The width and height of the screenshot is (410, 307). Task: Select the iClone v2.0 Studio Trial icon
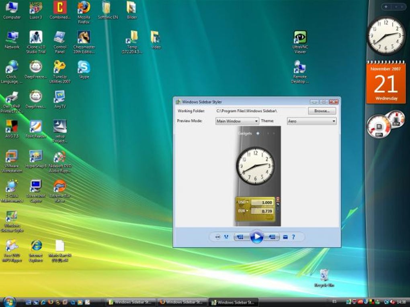pos(36,42)
